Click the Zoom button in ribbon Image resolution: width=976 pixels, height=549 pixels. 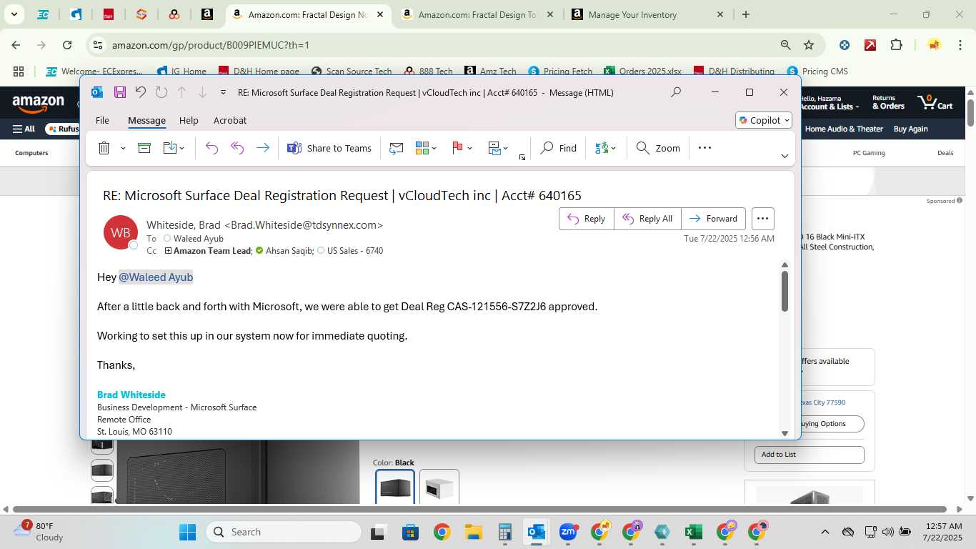point(658,148)
